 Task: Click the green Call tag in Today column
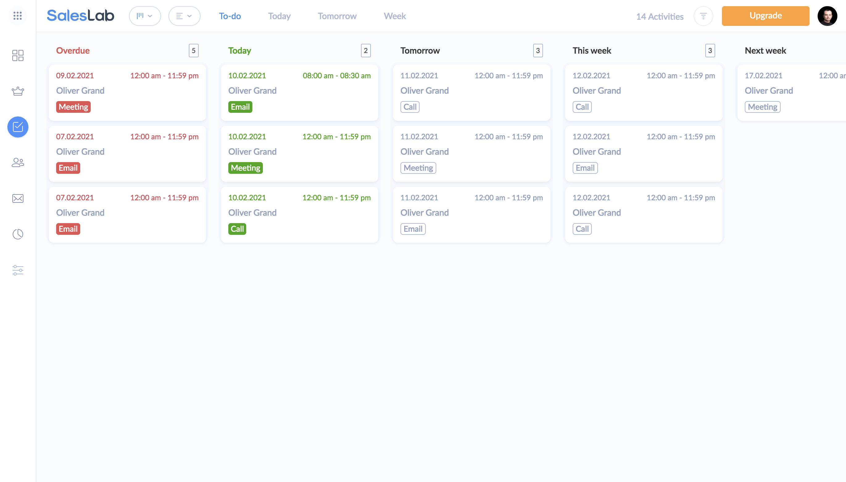(237, 229)
